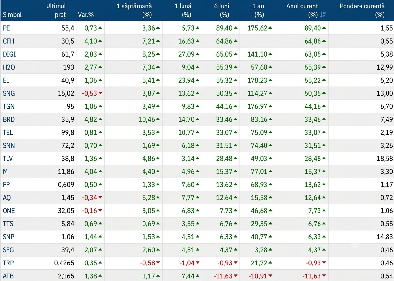Open the H2O symbol link
394x281 pixels.
point(9,67)
